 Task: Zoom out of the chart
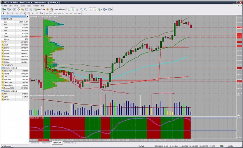86,9
